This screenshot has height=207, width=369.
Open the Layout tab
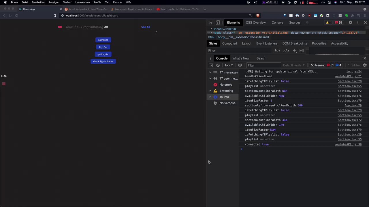pyautogui.click(x=246, y=43)
